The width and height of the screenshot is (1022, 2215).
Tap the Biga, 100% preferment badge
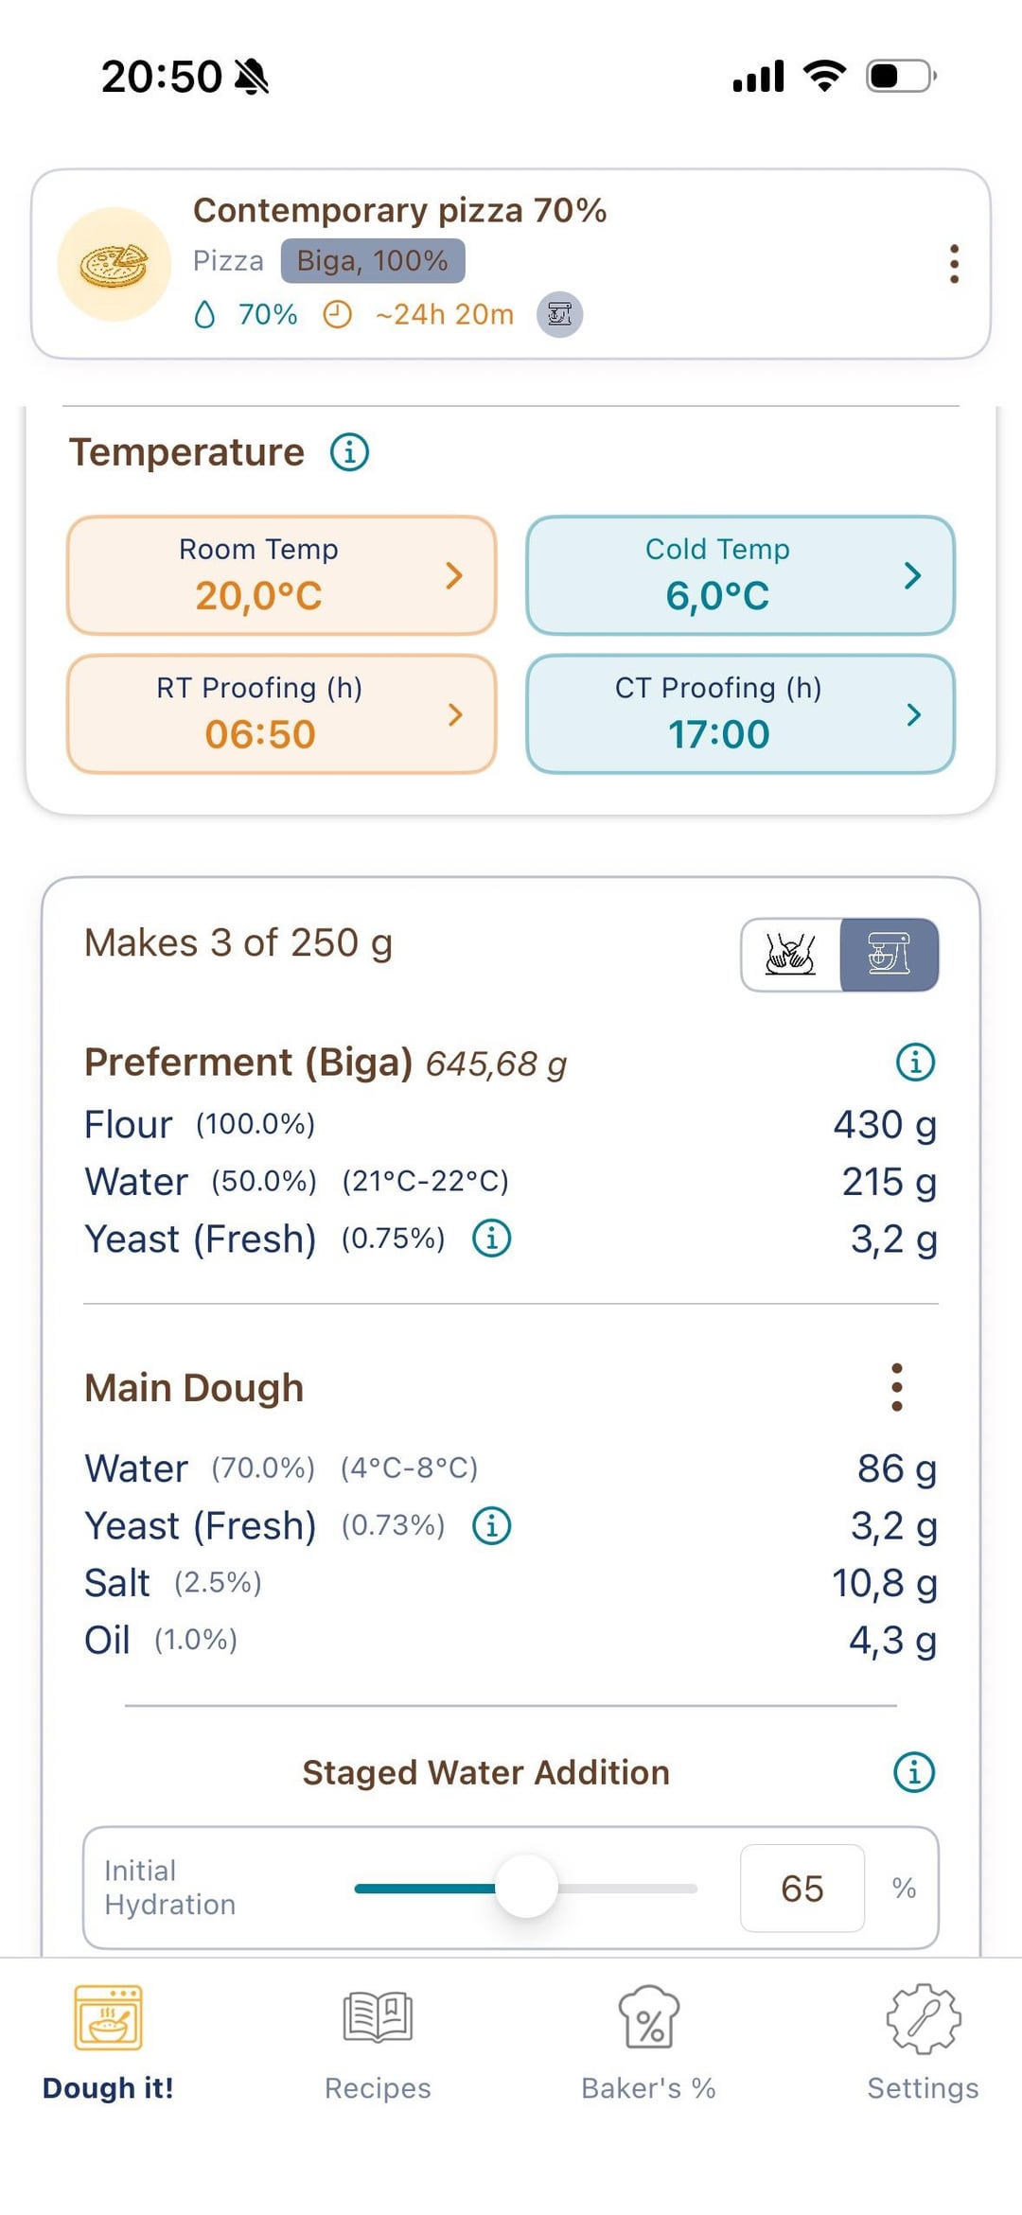(x=372, y=260)
